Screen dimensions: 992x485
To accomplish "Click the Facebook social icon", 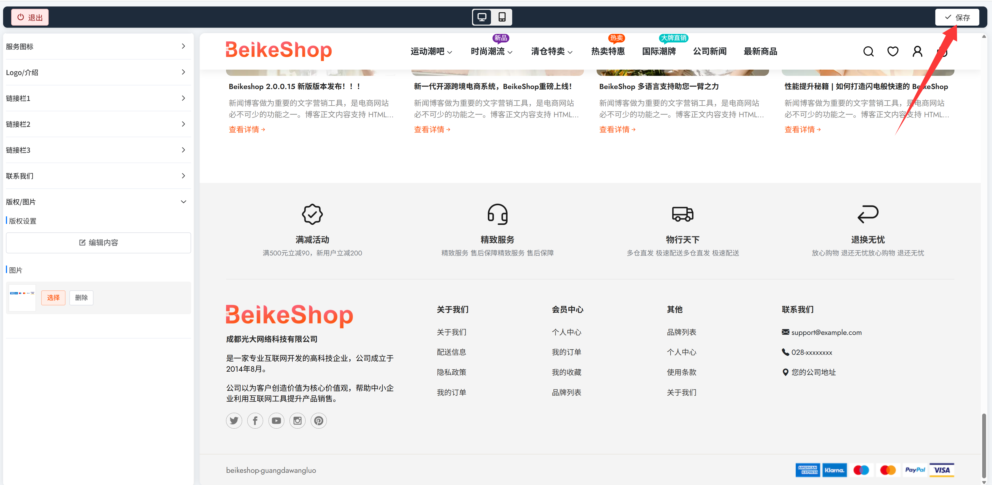I will pos(255,420).
